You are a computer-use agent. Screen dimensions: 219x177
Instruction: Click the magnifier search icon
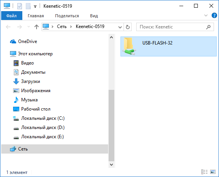click(208, 27)
